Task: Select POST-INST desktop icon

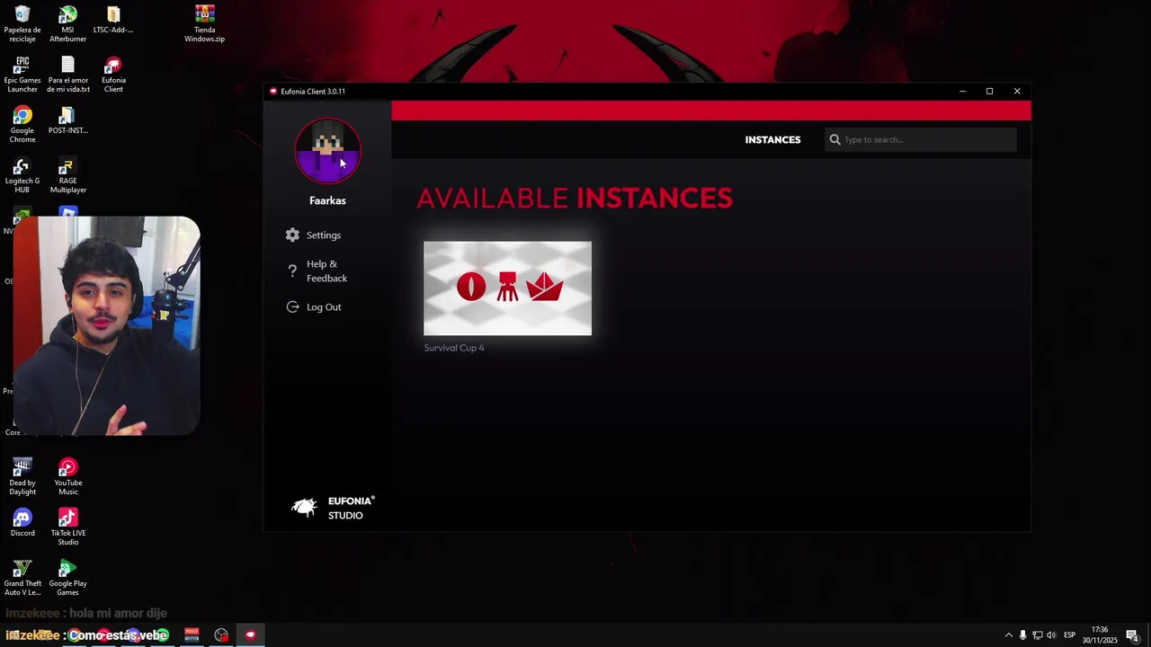Action: click(x=67, y=120)
